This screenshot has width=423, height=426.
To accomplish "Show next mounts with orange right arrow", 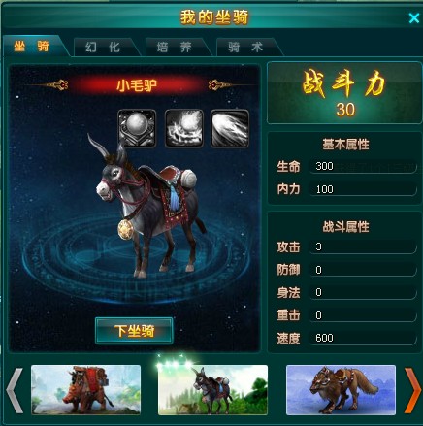I will (x=412, y=390).
